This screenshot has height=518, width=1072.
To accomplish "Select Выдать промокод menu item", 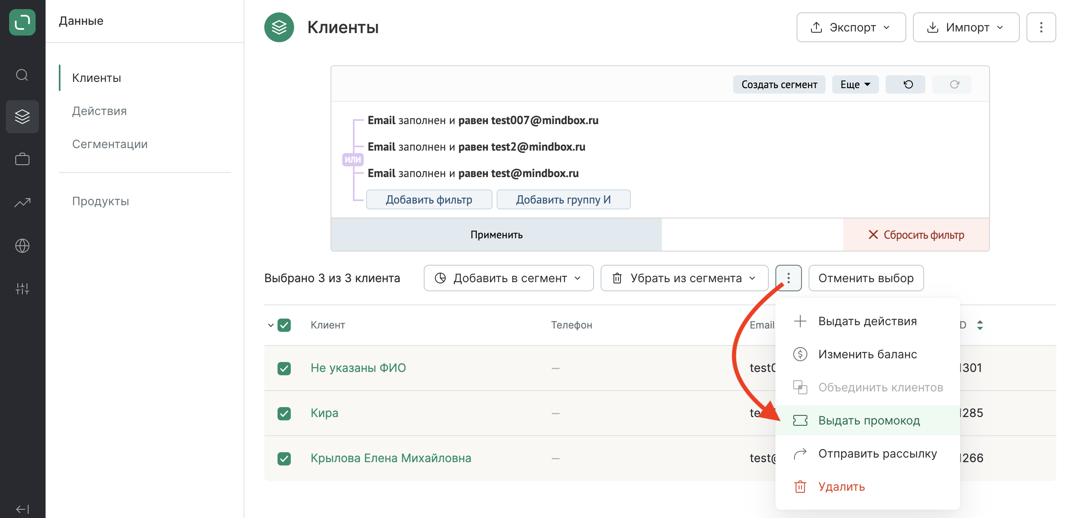I will point(867,420).
